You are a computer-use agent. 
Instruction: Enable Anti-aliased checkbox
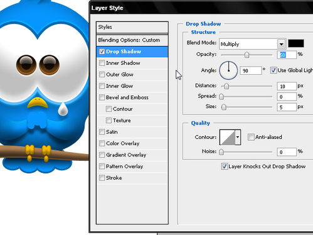[x=251, y=137]
